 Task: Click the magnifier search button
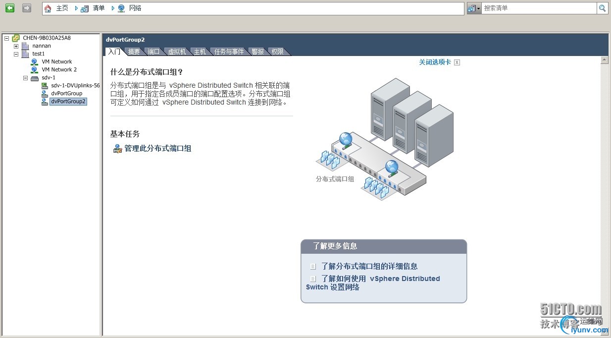(602, 8)
